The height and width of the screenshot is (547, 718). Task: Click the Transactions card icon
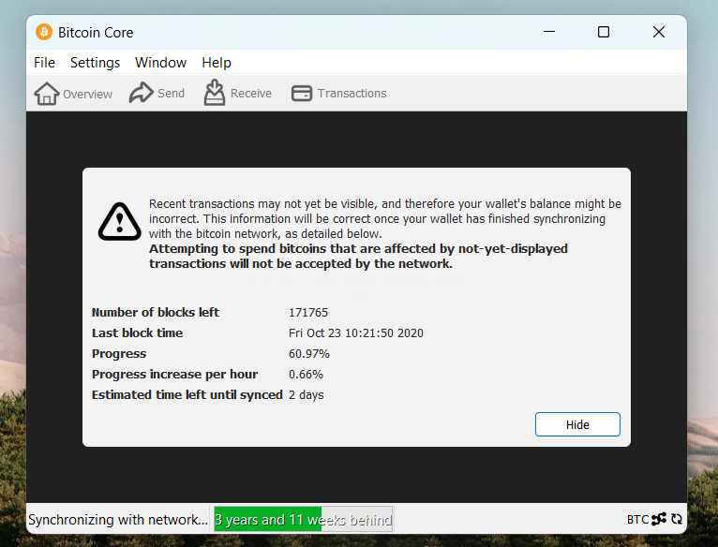click(x=302, y=94)
